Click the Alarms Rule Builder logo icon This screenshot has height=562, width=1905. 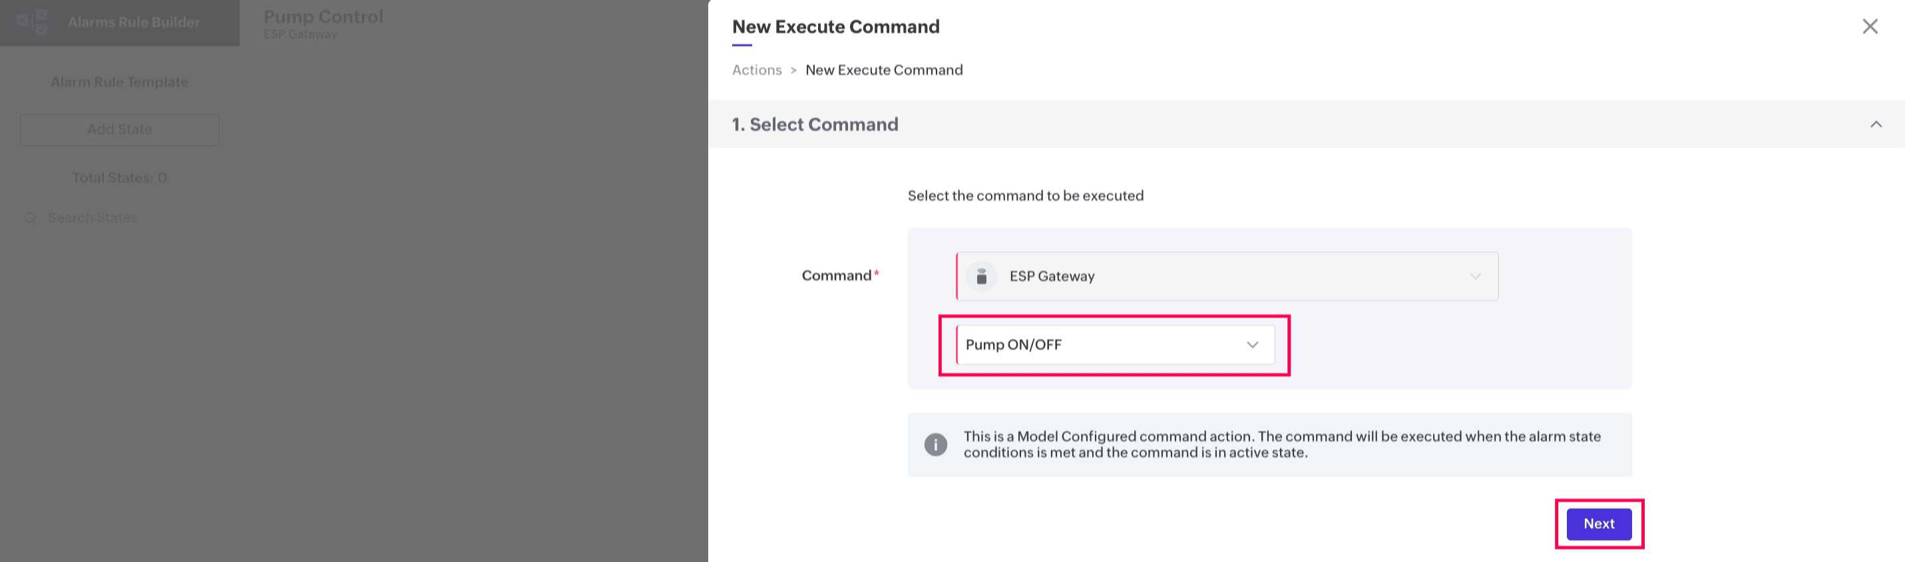point(32,22)
